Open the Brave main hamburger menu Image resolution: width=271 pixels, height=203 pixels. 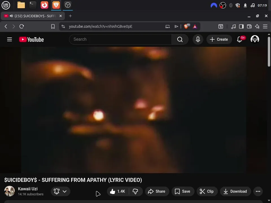265,27
